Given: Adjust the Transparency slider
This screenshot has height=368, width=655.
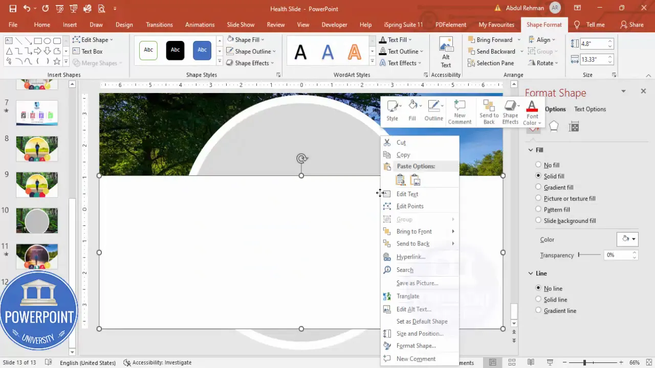Looking at the screenshot, I should 588,255.
